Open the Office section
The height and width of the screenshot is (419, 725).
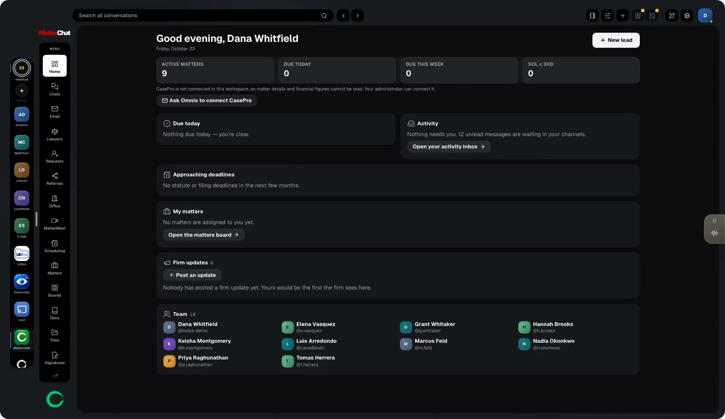pos(55,201)
